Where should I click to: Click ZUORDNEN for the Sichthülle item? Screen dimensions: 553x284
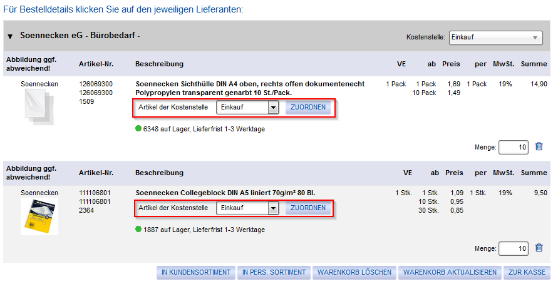click(x=308, y=107)
